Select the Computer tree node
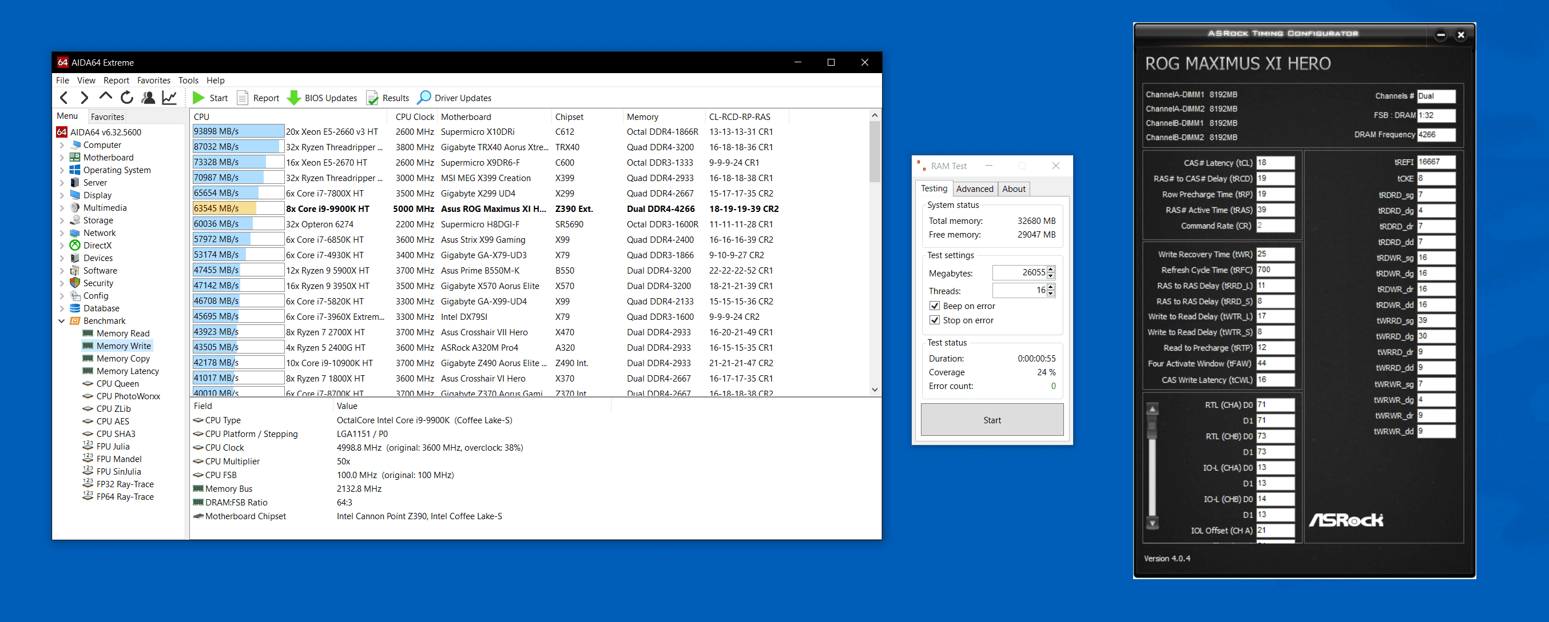This screenshot has height=622, width=1549. tap(102, 145)
